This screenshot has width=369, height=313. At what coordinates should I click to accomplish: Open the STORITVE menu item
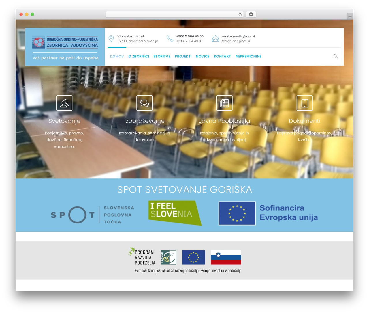[162, 56]
